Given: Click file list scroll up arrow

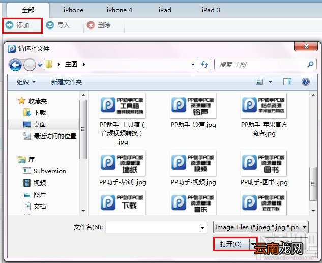Looking at the screenshot, I should [313, 95].
